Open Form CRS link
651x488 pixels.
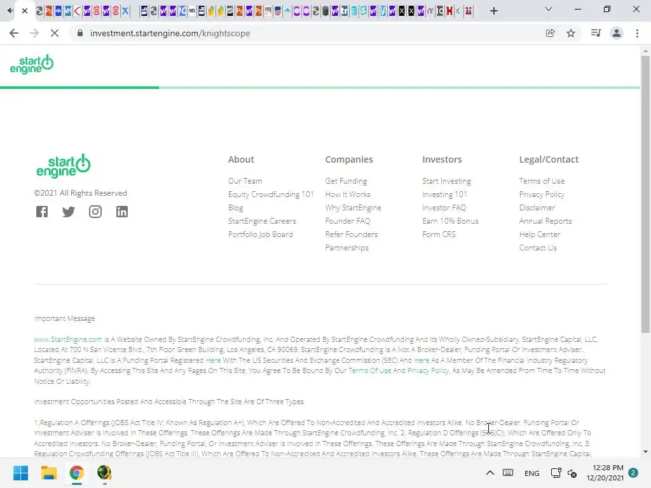tap(439, 234)
